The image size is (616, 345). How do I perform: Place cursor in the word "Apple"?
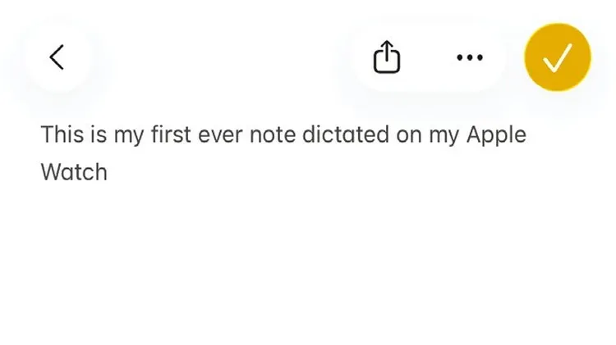pos(496,136)
